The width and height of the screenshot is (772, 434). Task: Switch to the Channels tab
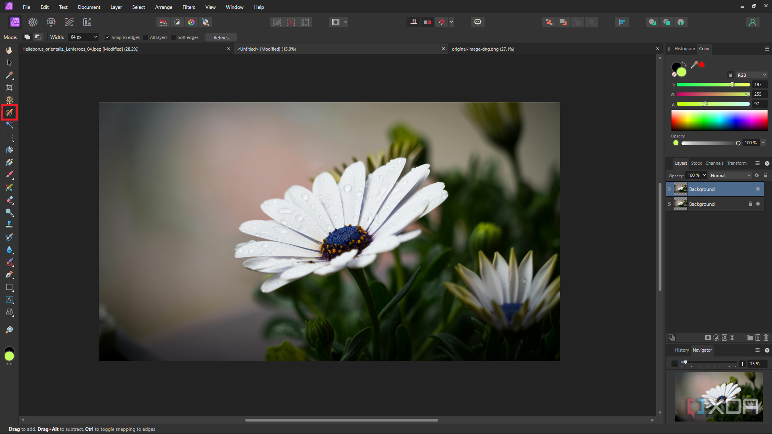(714, 163)
